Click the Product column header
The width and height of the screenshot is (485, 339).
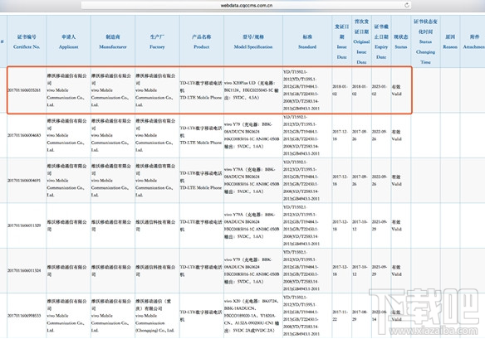[201, 41]
